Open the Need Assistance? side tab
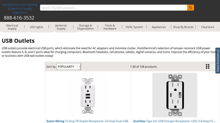This screenshot has height=123, width=220. pos(218,60)
